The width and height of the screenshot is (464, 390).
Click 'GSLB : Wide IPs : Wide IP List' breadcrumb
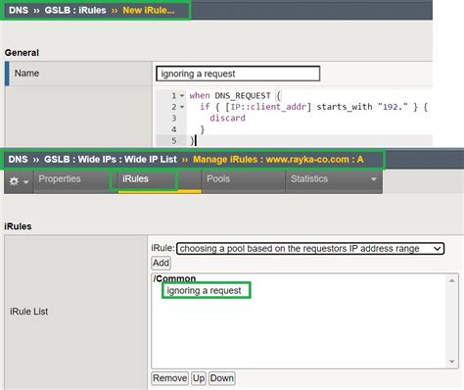coord(111,160)
